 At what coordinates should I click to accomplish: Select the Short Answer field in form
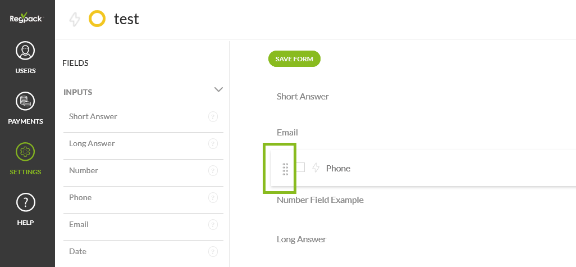pos(303,97)
